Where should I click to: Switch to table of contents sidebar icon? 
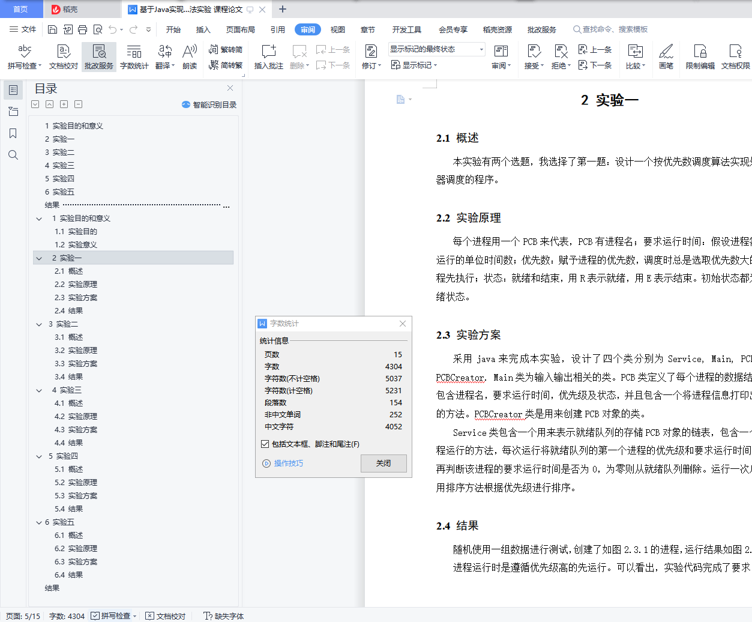pyautogui.click(x=13, y=90)
